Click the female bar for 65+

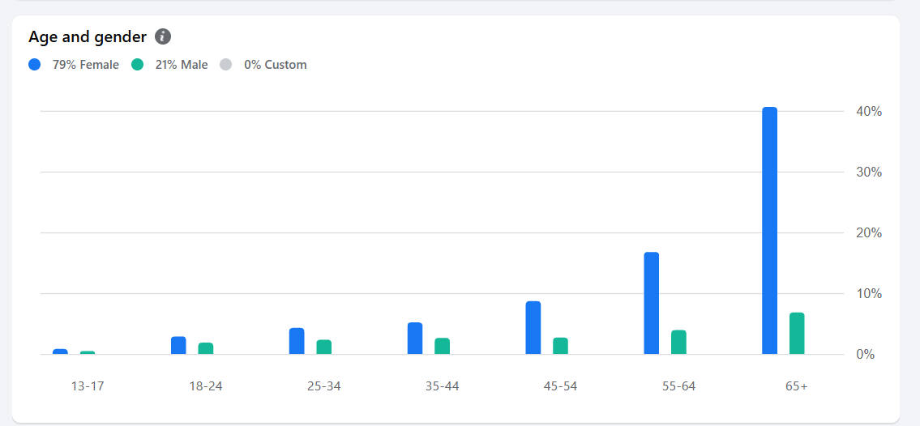click(x=769, y=231)
